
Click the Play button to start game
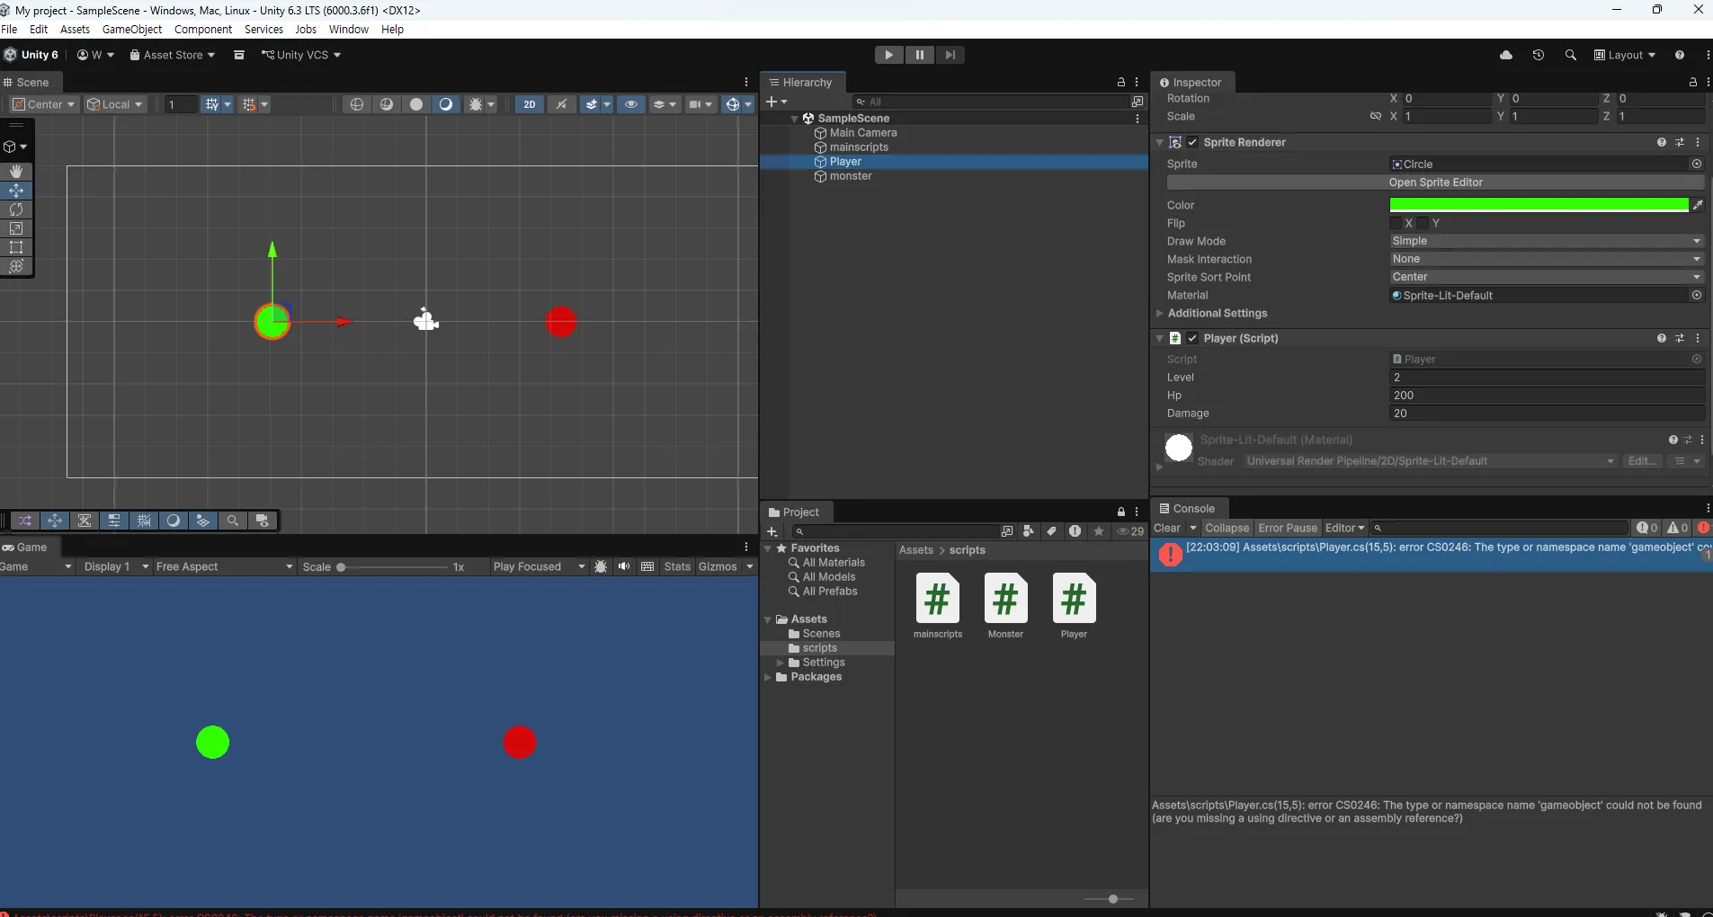click(888, 55)
